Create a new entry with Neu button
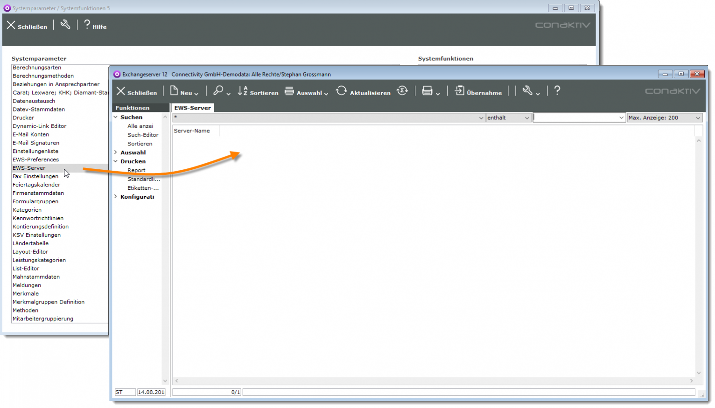Image resolution: width=715 pixels, height=408 pixels. (x=184, y=91)
